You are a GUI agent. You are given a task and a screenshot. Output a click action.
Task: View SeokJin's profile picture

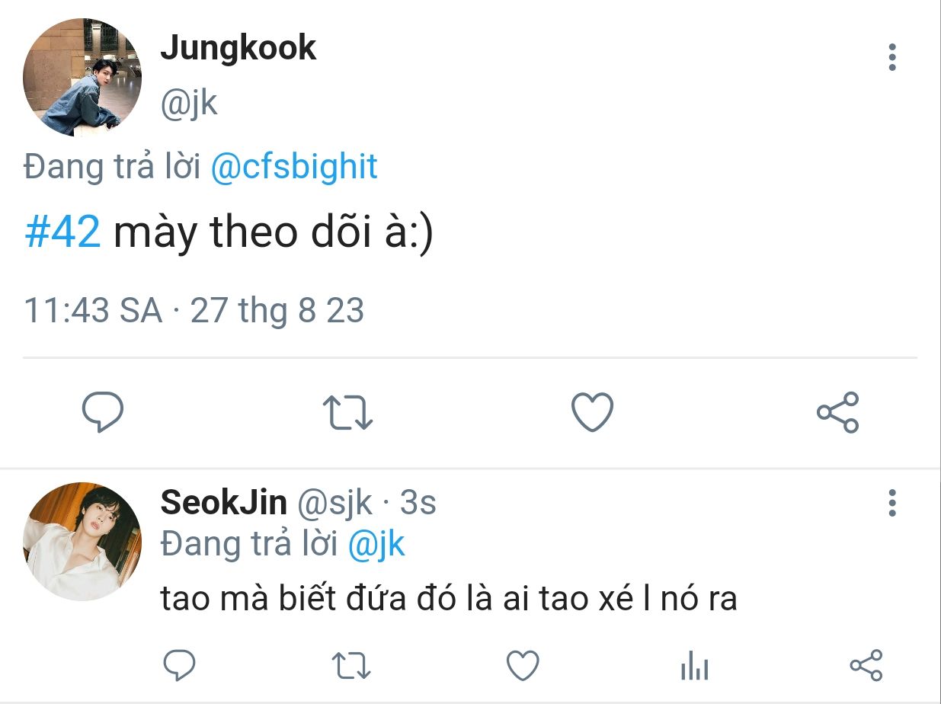pyautogui.click(x=82, y=541)
